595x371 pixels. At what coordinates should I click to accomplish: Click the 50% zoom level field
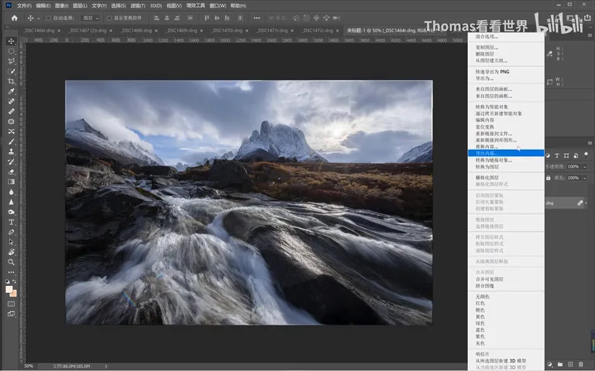29,366
